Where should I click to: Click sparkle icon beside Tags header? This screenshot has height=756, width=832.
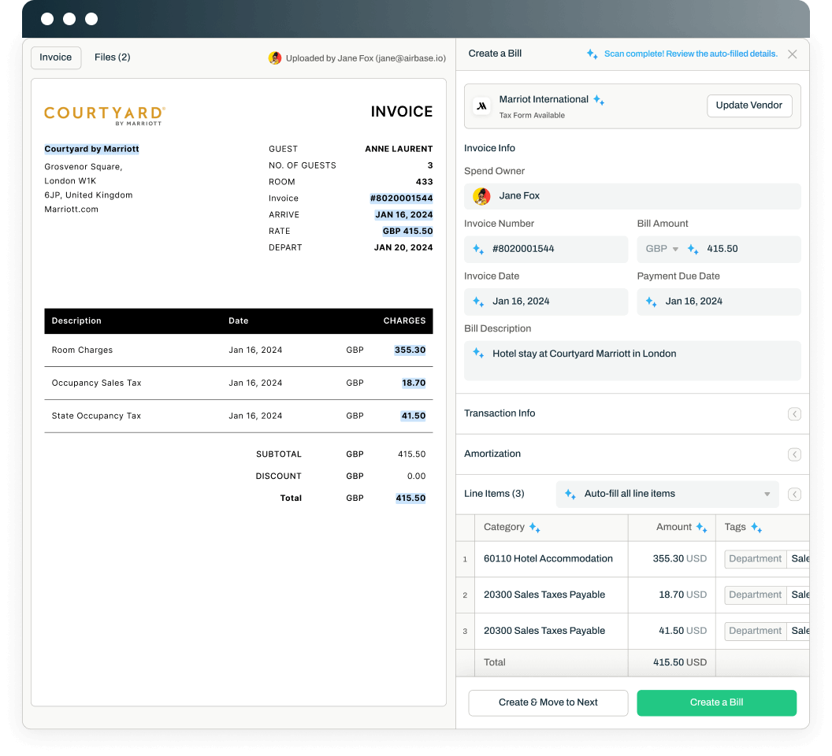point(756,528)
